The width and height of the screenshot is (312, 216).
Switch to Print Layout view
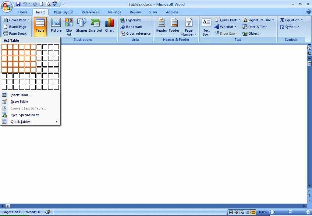(231, 212)
